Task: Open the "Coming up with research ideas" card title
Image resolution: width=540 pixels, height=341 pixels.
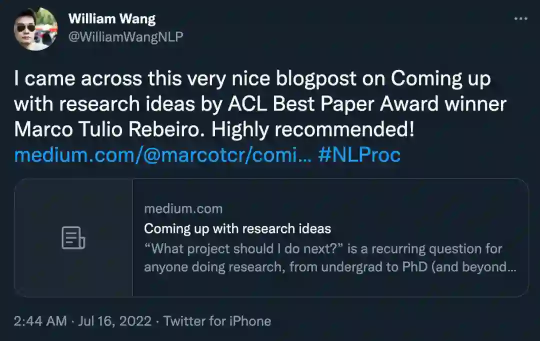Action: click(237, 228)
